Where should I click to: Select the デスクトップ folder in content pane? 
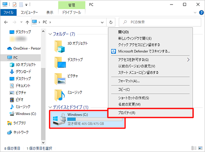68,63
